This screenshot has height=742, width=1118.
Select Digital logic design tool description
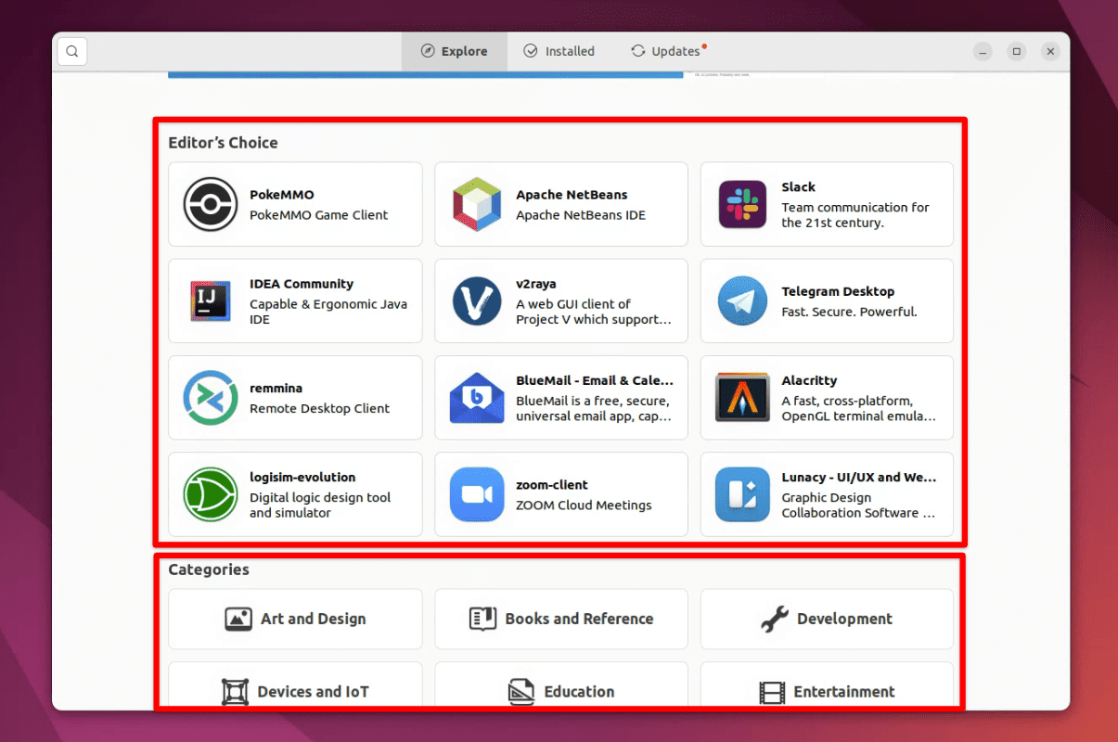tap(320, 505)
